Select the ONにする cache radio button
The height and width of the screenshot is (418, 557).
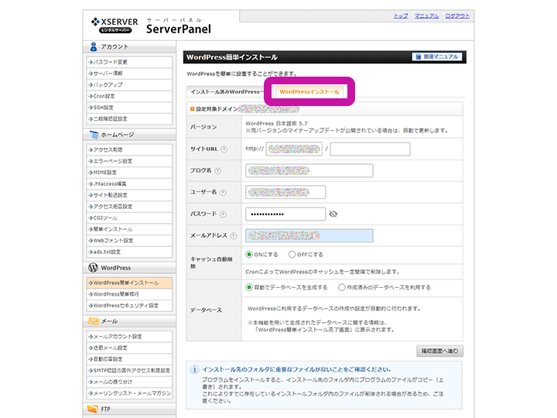pos(249,254)
